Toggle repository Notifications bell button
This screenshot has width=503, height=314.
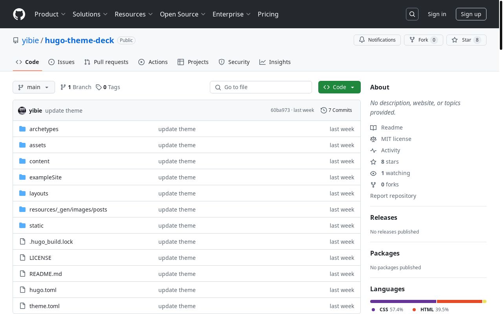pos(377,40)
